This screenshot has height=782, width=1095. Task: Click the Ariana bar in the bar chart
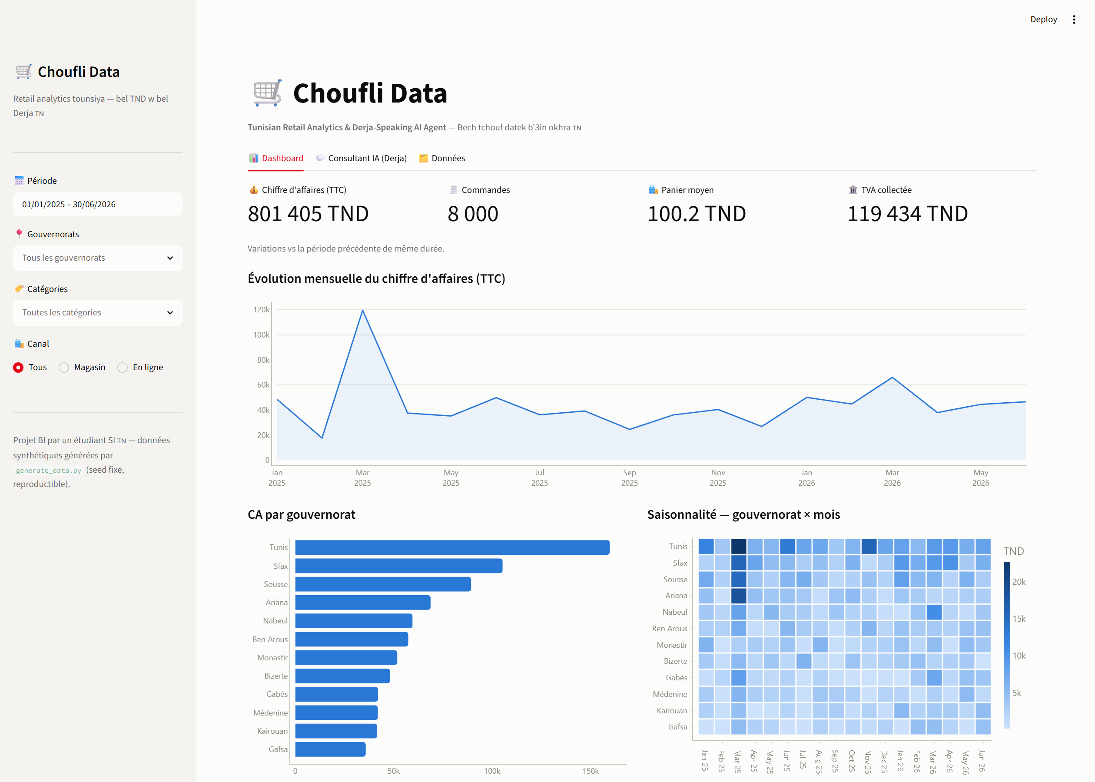click(362, 603)
